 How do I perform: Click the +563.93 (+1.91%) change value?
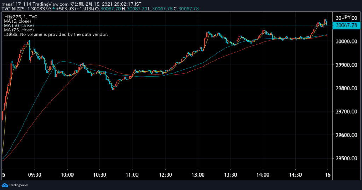click(x=75, y=9)
